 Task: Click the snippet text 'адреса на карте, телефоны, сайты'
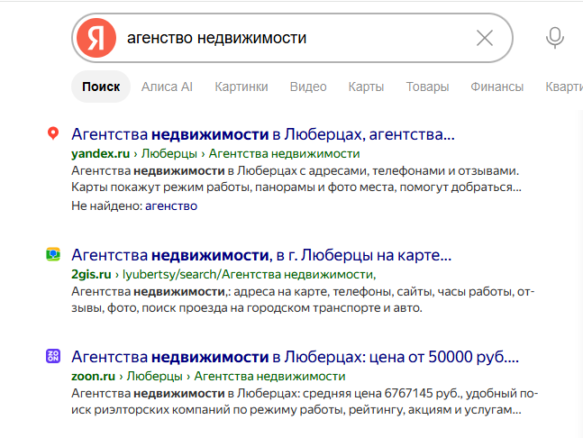[332, 291]
